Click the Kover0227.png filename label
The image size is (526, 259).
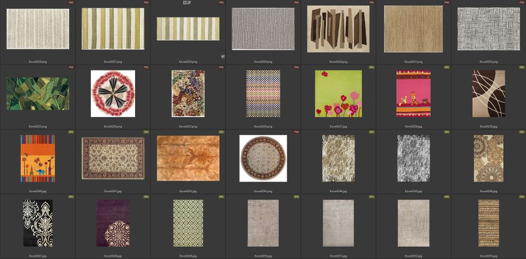112,62
